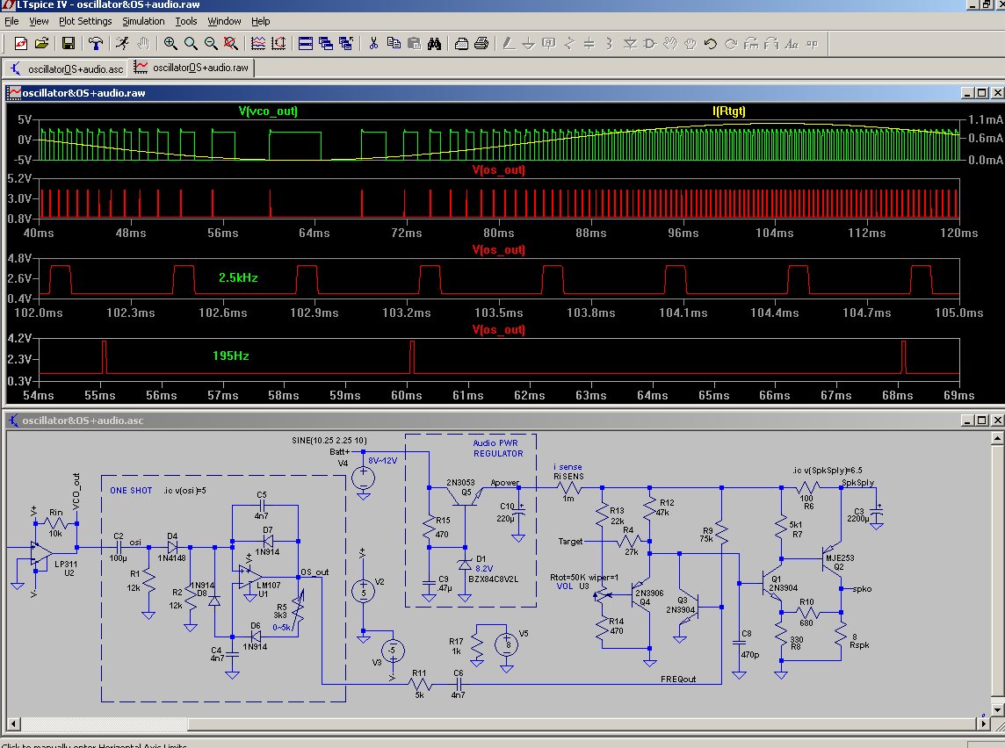The width and height of the screenshot is (1005, 748).
Task: Click the Open file folder icon
Action: tap(42, 43)
